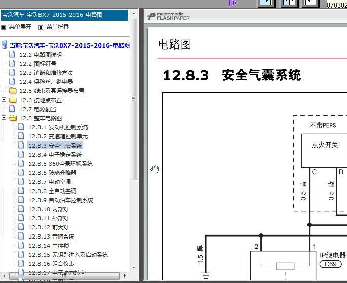Open 12.1 电路图说明 page

point(41,55)
